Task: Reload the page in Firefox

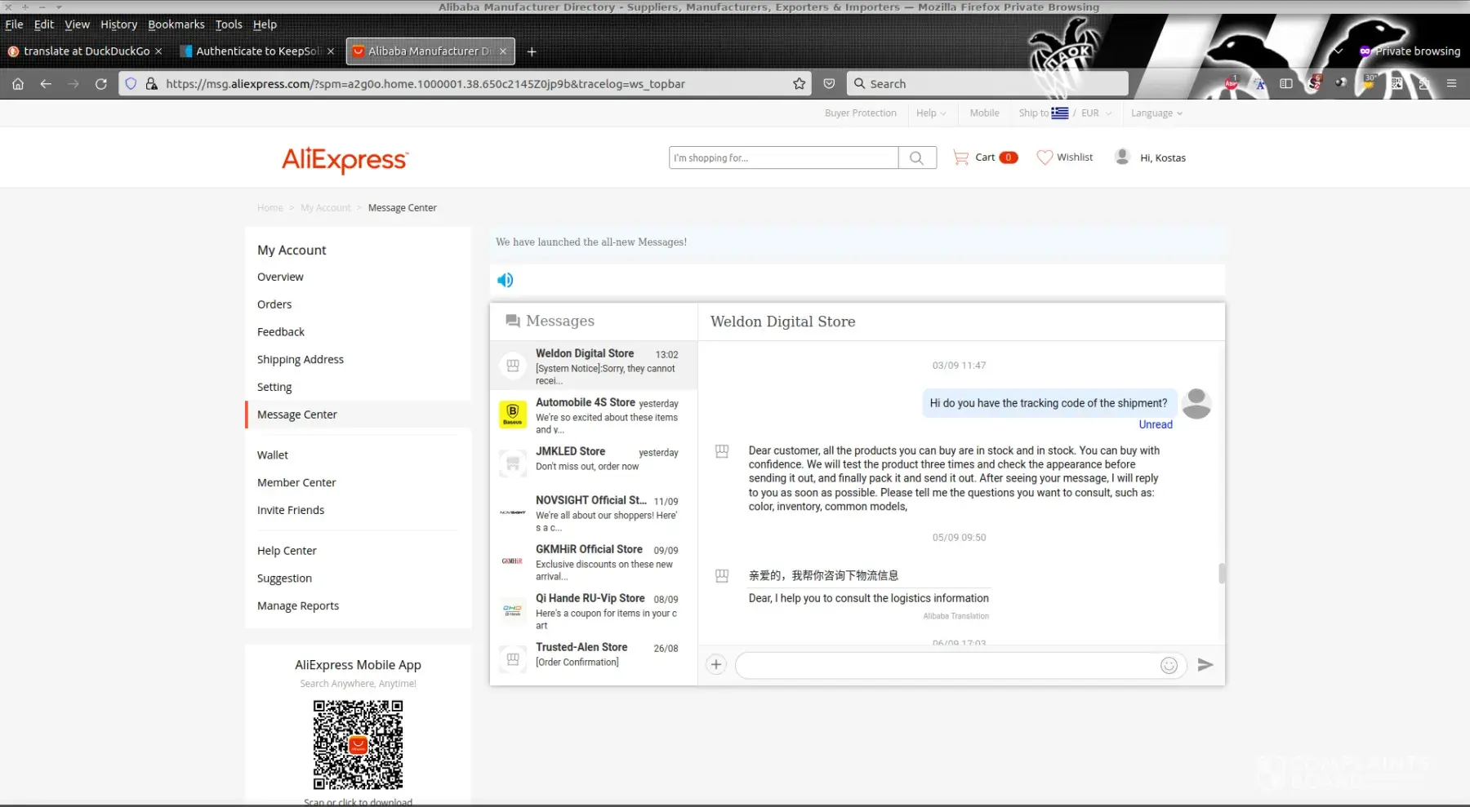Action: coord(101,84)
